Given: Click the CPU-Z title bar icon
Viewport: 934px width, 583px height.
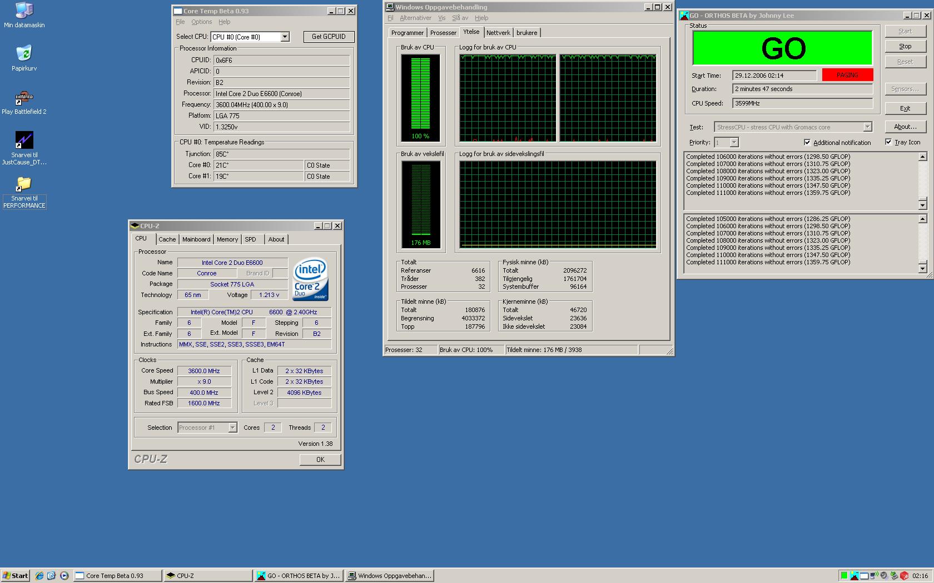Looking at the screenshot, I should pyautogui.click(x=135, y=225).
